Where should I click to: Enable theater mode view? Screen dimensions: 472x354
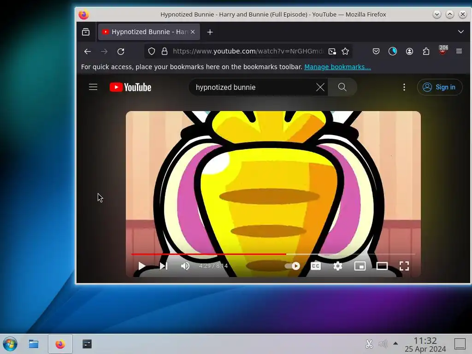click(x=382, y=266)
